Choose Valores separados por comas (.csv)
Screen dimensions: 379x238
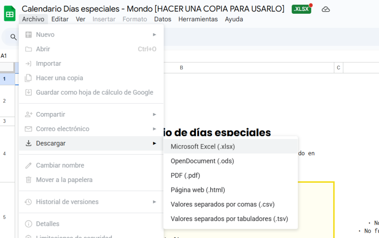click(x=222, y=204)
